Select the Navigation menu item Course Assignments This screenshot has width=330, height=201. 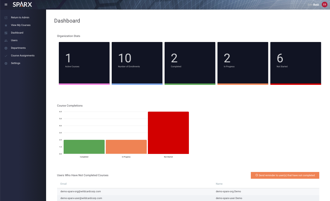[x=23, y=56]
